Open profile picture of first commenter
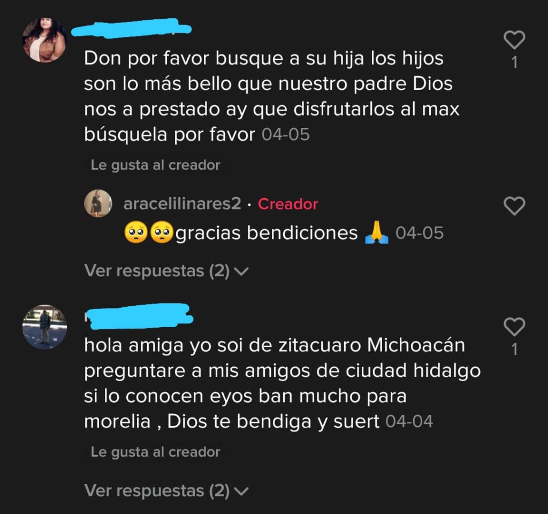The width and height of the screenshot is (548, 514). 44,40
